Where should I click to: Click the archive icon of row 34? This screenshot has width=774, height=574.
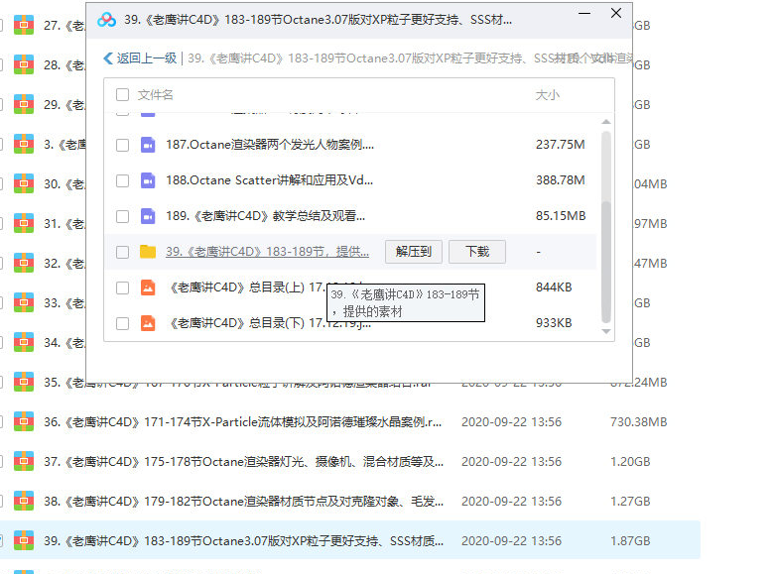[24, 342]
